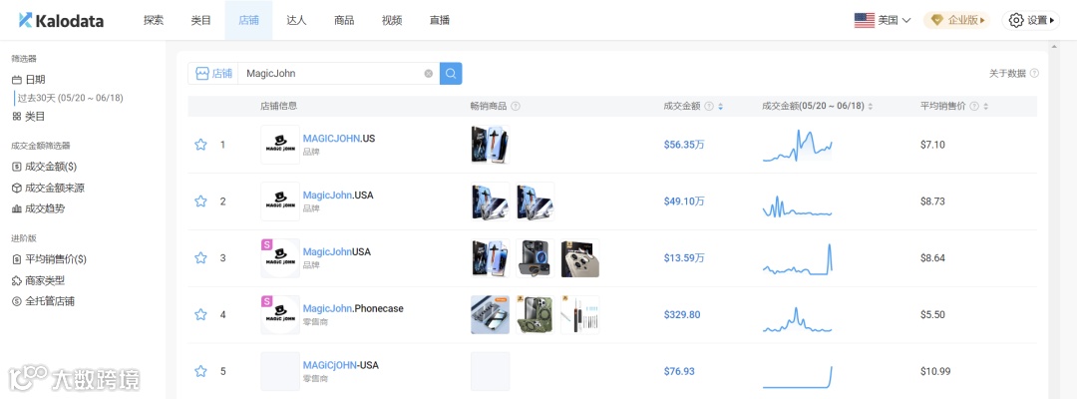Open the MagicJohnUSA magnetic ring case thumbnail
1077x399 pixels.
pos(536,258)
